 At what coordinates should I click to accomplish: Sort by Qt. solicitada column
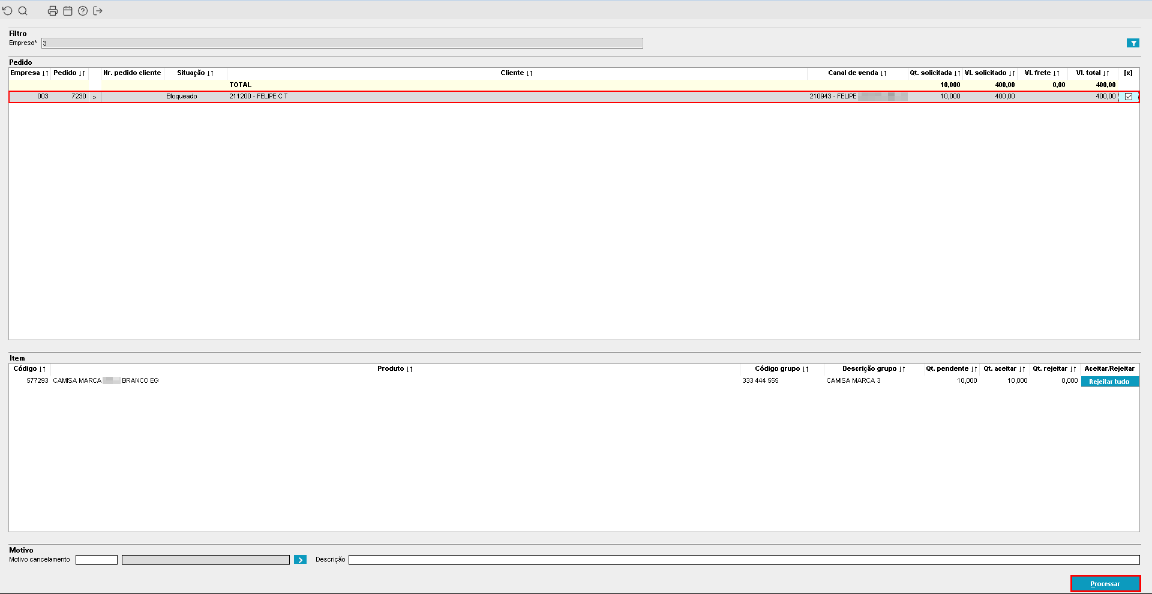click(x=935, y=73)
